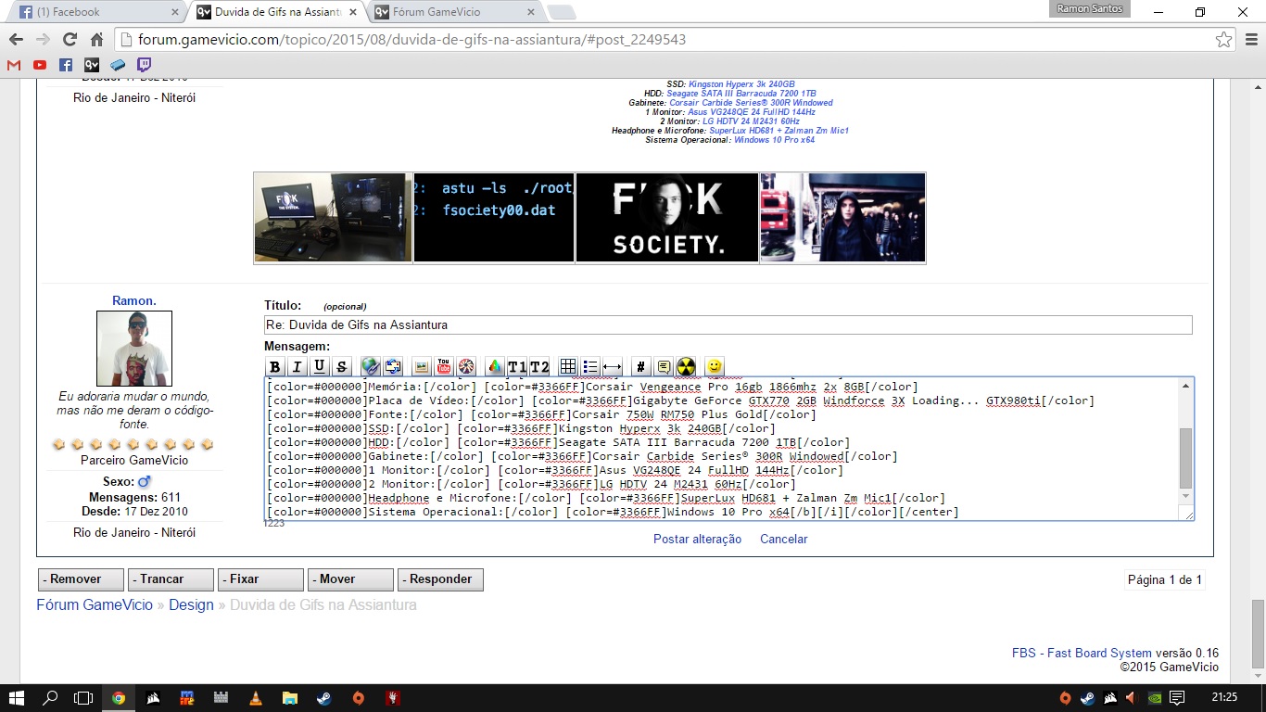Click the Remover button
This screenshot has width=1266, height=712.
pyautogui.click(x=81, y=579)
